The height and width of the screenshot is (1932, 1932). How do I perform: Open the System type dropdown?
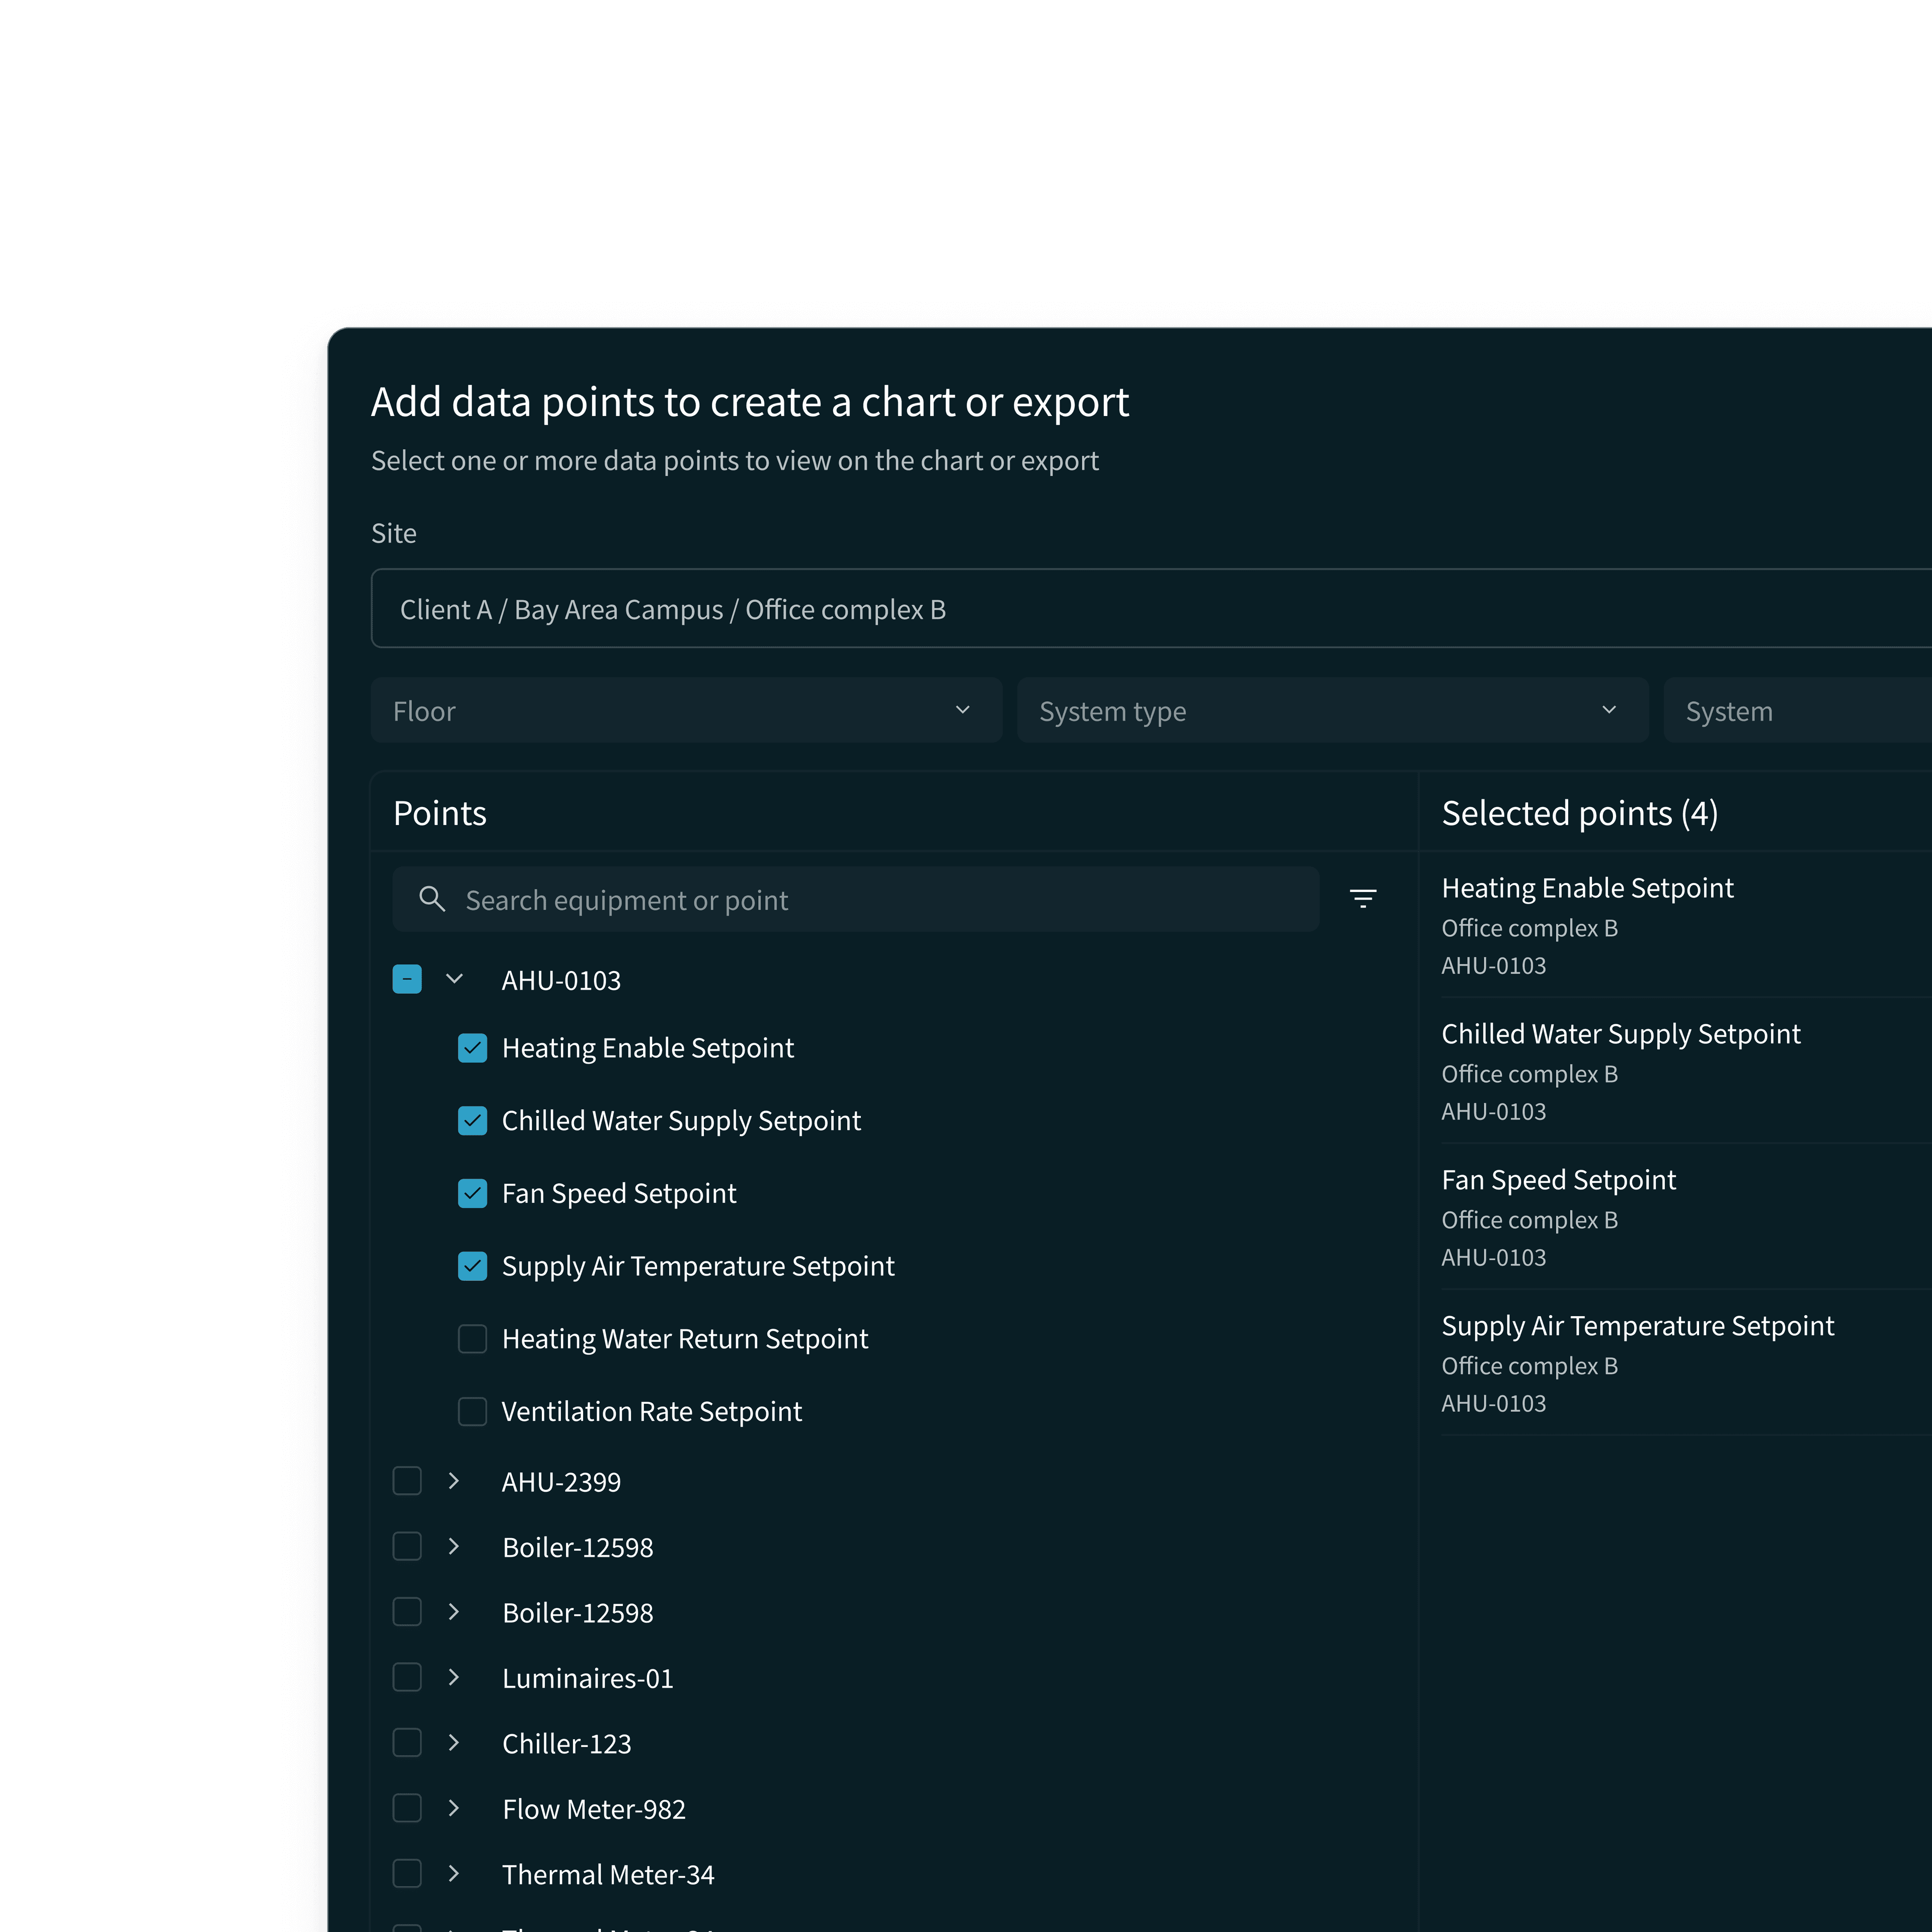tap(1332, 710)
